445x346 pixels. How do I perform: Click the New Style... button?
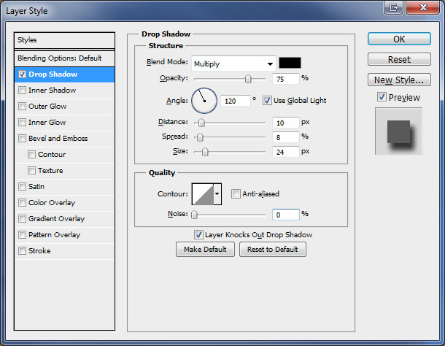click(x=399, y=80)
